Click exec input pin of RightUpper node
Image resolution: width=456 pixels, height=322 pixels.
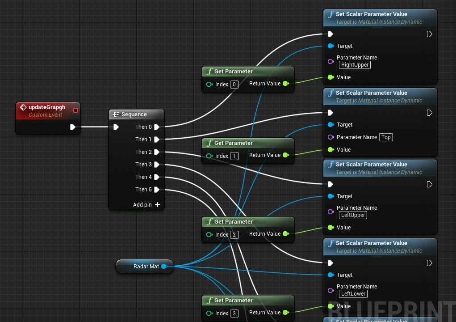click(330, 34)
